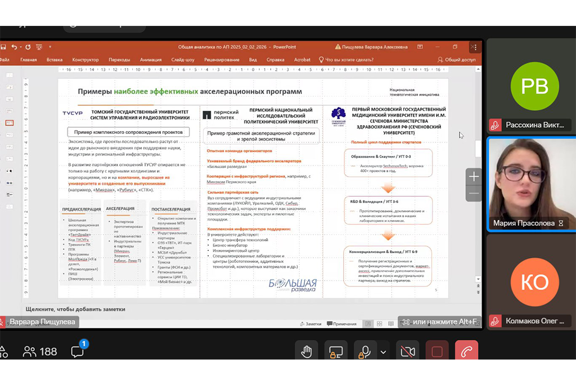The width and height of the screenshot is (576, 386).
Task: Go to the previous slide with the double-up arrow
Action: tap(478, 286)
